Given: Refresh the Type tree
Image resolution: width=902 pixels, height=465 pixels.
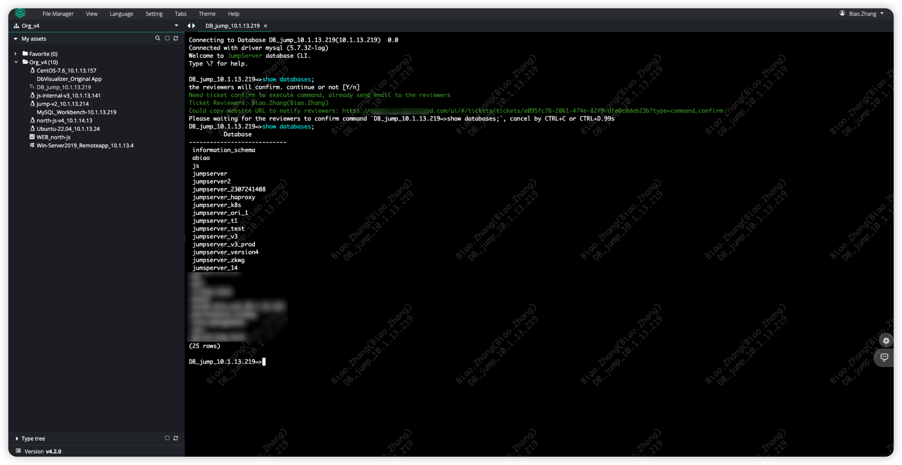Looking at the screenshot, I should coord(176,438).
